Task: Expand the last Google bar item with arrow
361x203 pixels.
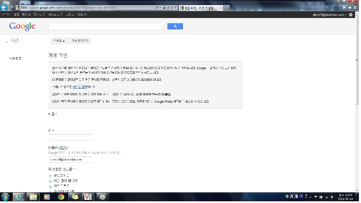Action: (x=83, y=15)
